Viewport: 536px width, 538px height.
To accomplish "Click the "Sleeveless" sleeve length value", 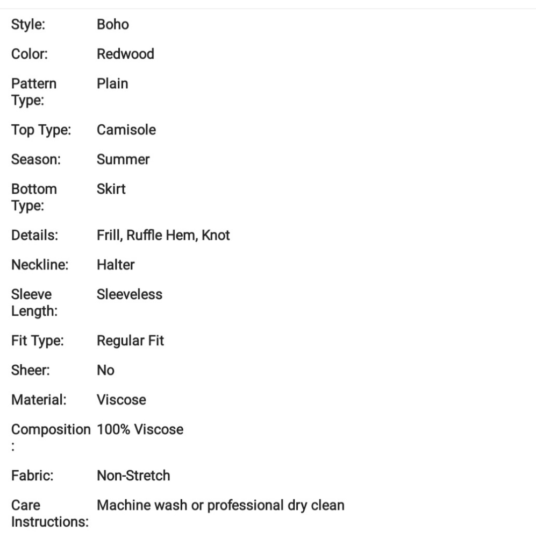I will click(x=129, y=294).
